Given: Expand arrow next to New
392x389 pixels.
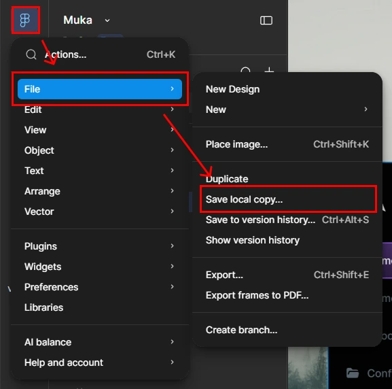Looking at the screenshot, I should tap(366, 109).
